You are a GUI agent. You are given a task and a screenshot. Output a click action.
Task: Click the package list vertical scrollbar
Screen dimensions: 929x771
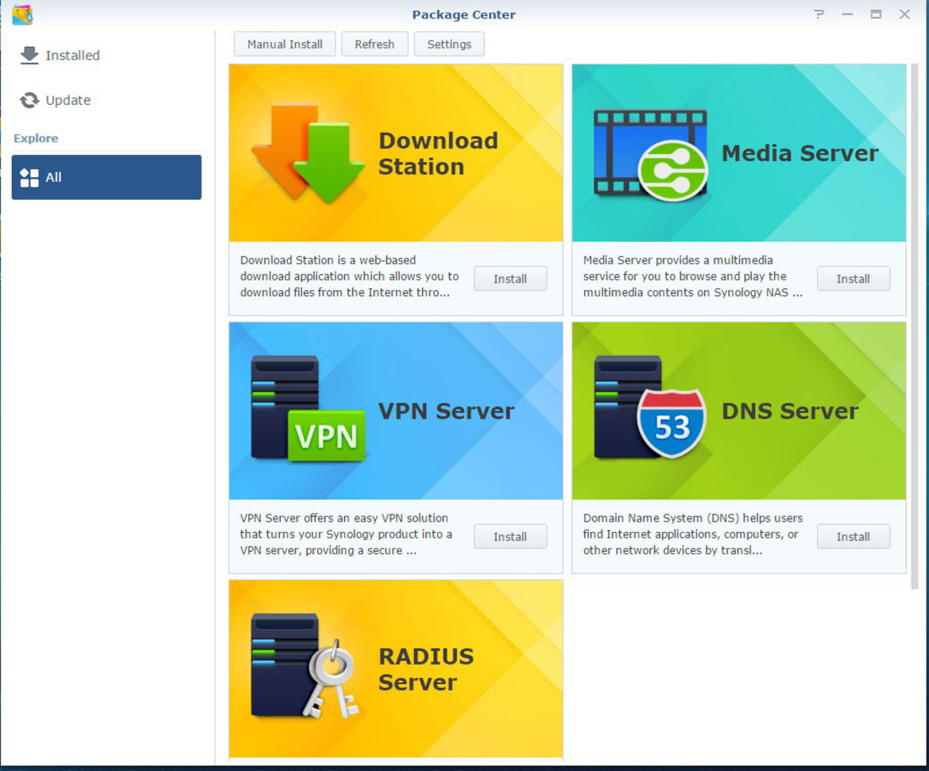tap(914, 326)
